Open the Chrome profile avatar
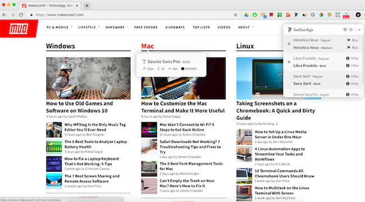This screenshot has height=202, width=365. pos(358,15)
